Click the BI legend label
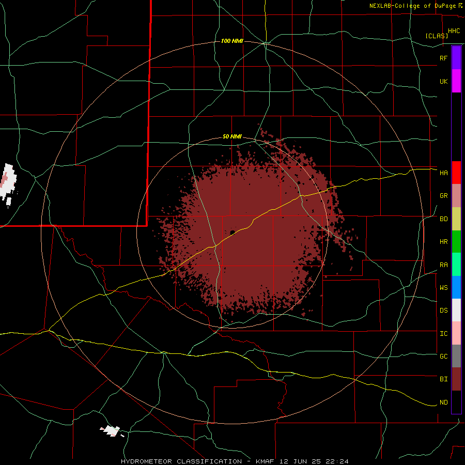The image size is (465, 465). (x=443, y=379)
